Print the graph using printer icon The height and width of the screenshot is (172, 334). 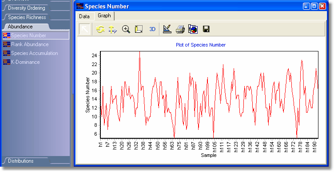coord(180,29)
